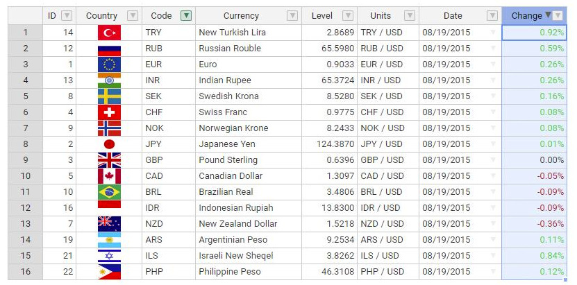
Task: Click the Brazil flag icon
Action: click(109, 192)
